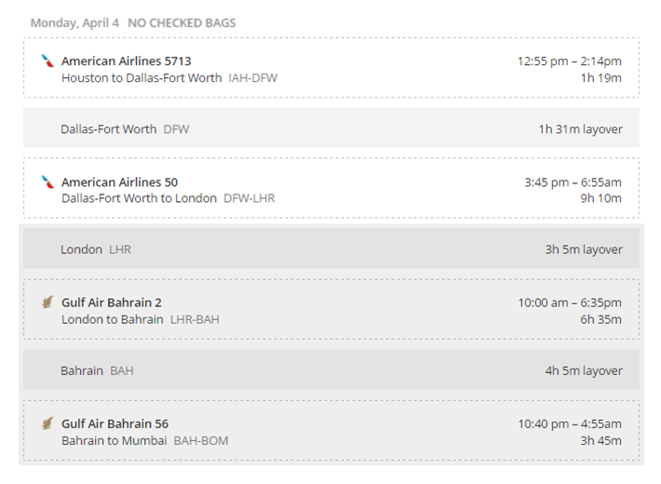Select the London LHR layover row
The height and width of the screenshot is (484, 661).
(x=331, y=249)
